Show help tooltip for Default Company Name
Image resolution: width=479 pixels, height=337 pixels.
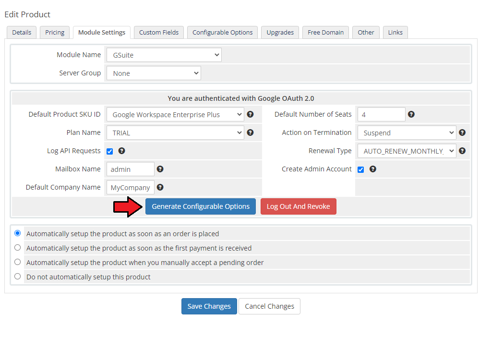[x=160, y=187]
